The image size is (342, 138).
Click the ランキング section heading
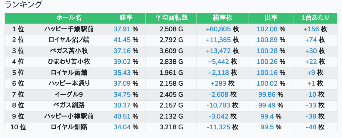point(23,5)
